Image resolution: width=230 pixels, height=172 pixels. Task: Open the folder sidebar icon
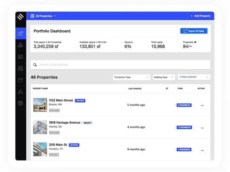click(20, 80)
